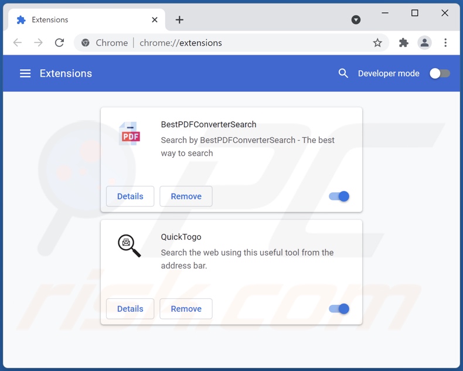Open Details for BestPDFConverterSearch
Image resolution: width=463 pixels, height=371 pixels.
(130, 196)
